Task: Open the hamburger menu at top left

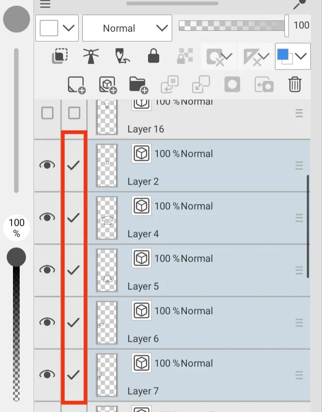Action: click(45, 4)
